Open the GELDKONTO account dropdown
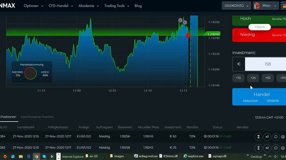 pos(236,6)
